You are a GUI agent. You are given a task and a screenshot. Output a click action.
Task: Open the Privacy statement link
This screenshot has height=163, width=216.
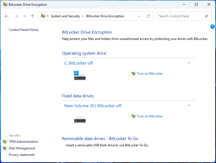click(22, 155)
